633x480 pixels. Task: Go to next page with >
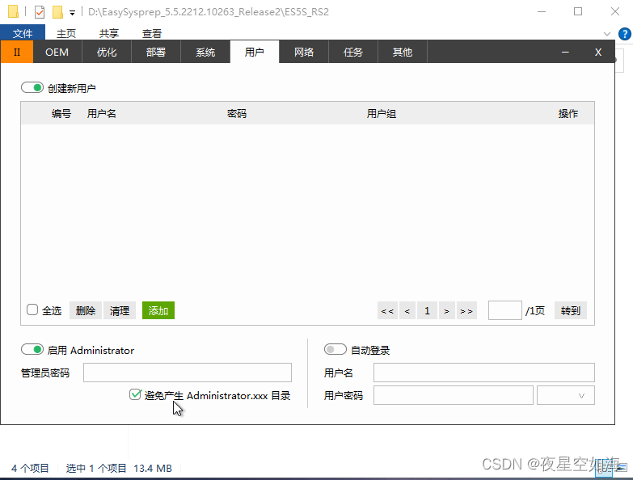(447, 310)
